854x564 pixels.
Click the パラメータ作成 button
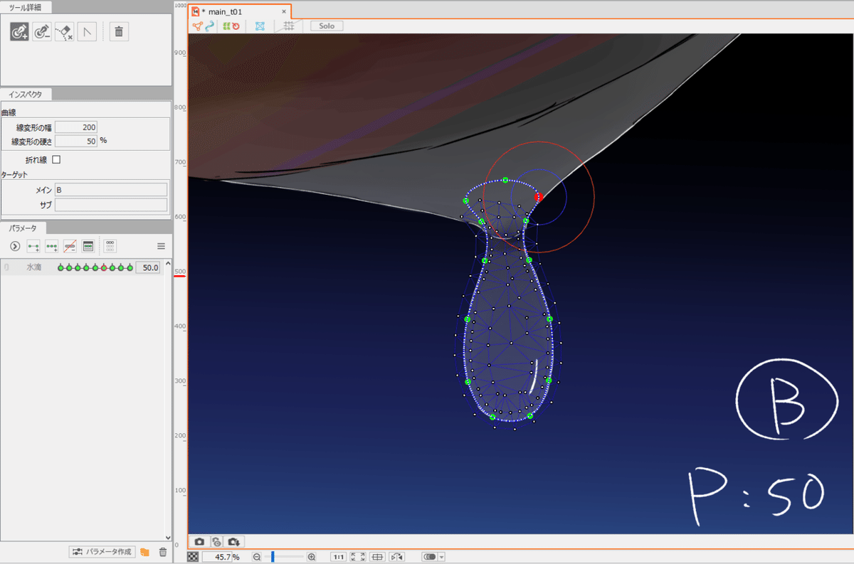click(x=102, y=552)
